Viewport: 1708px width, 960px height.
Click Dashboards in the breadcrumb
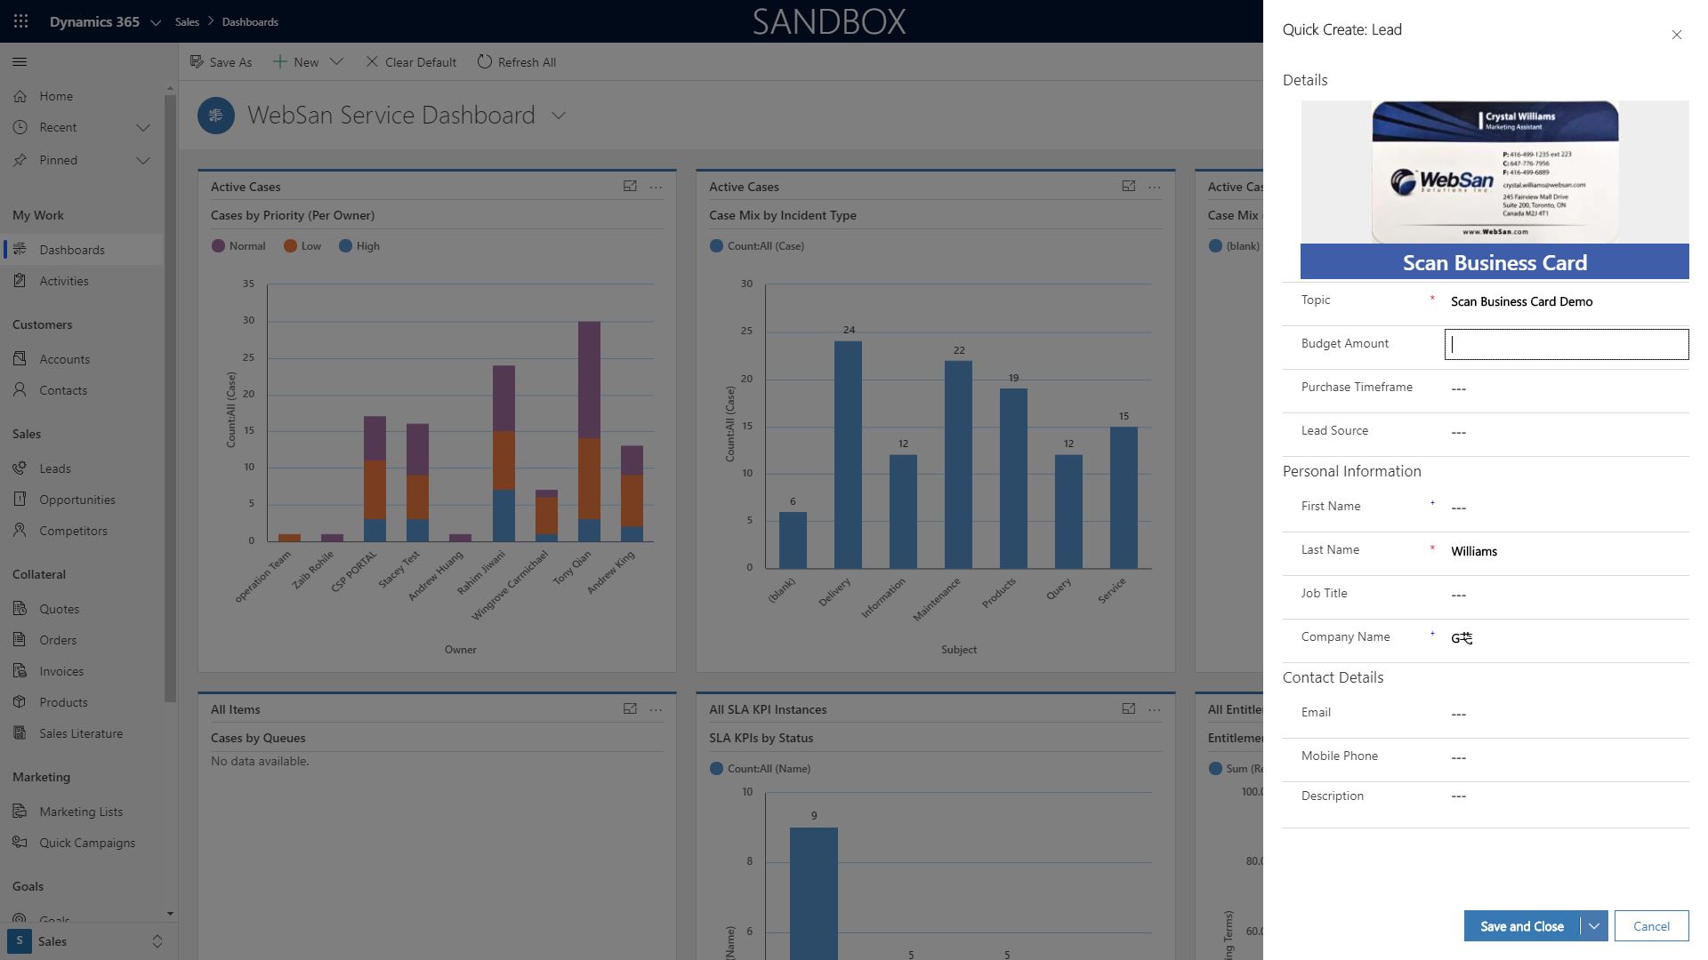(x=250, y=22)
